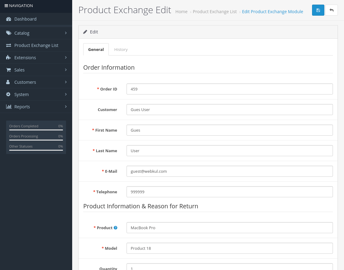344x270 pixels.
Task: Click the blue Save floppy-disk button
Action: (x=318, y=10)
